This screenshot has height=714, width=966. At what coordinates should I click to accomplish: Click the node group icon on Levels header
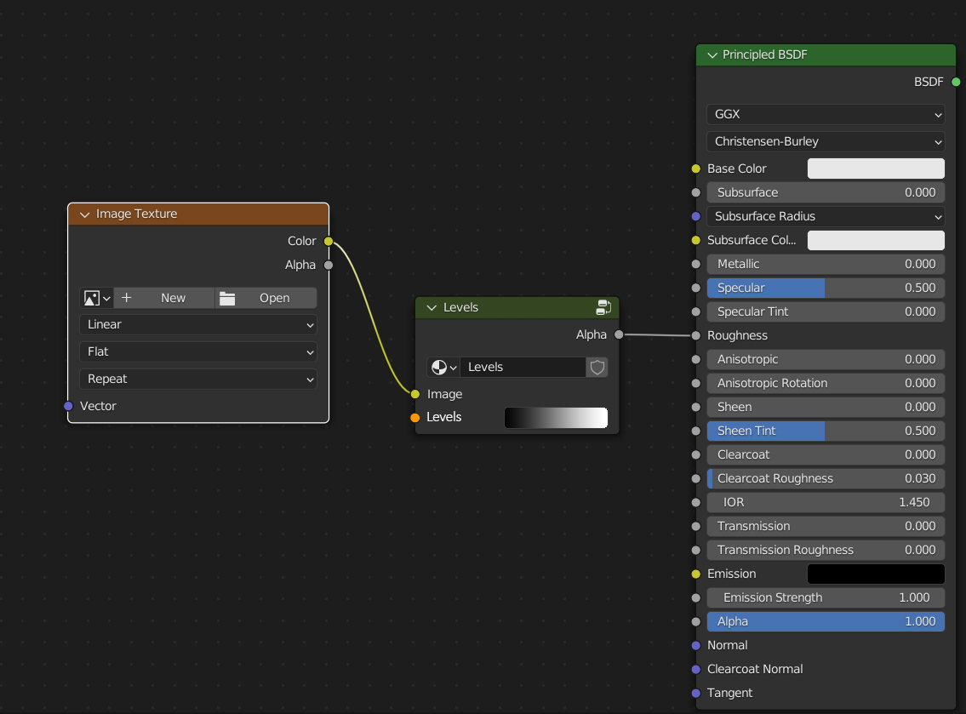[x=603, y=307]
